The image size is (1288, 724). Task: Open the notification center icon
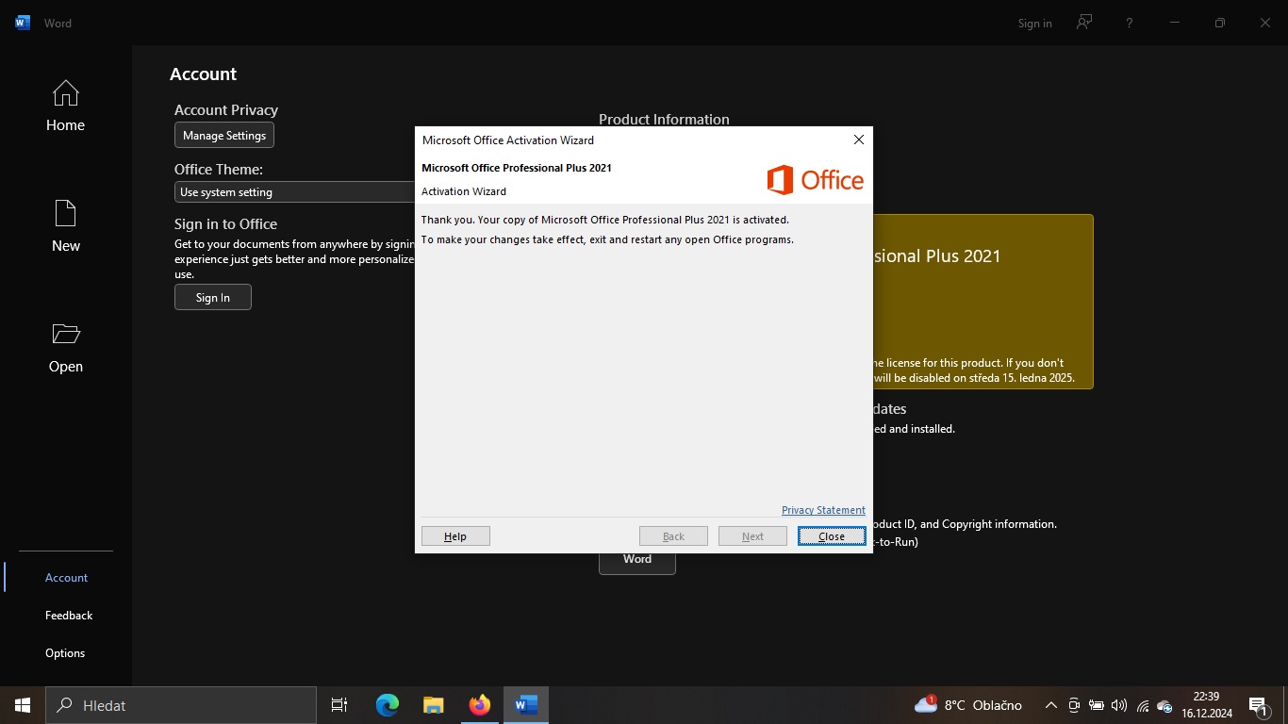[1257, 705]
